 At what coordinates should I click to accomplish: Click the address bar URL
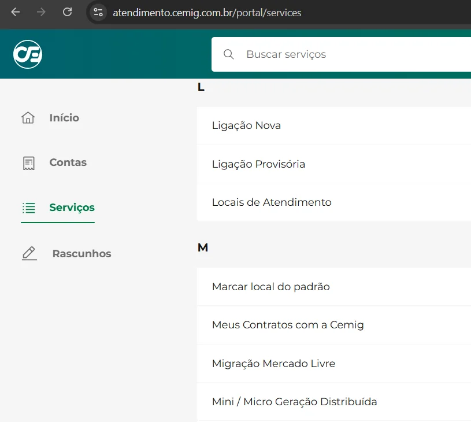[x=207, y=13]
